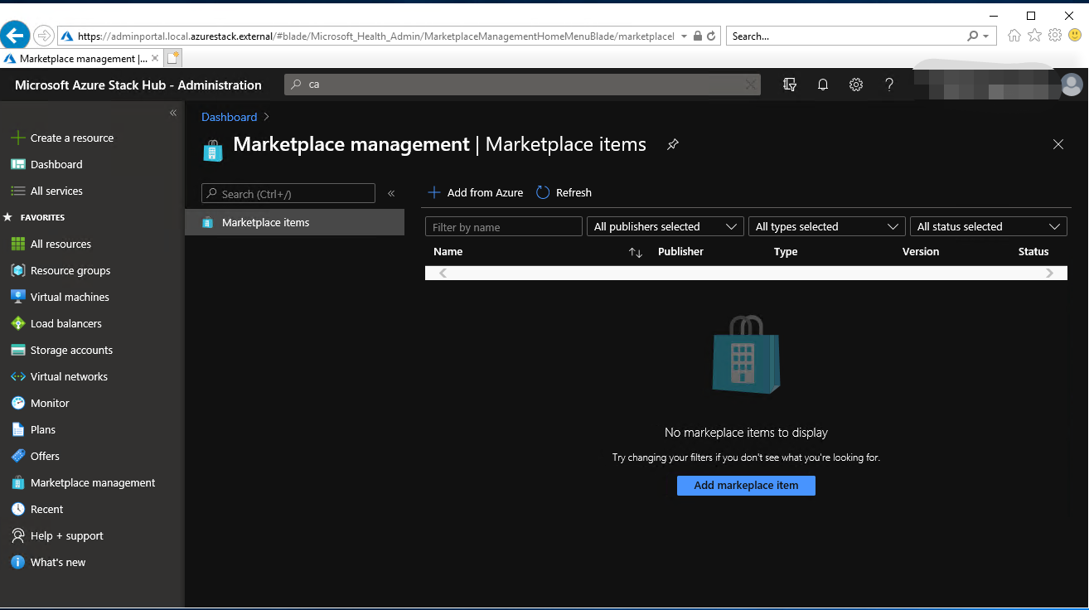Open the Notifications bell icon
The width and height of the screenshot is (1089, 610).
tap(823, 85)
